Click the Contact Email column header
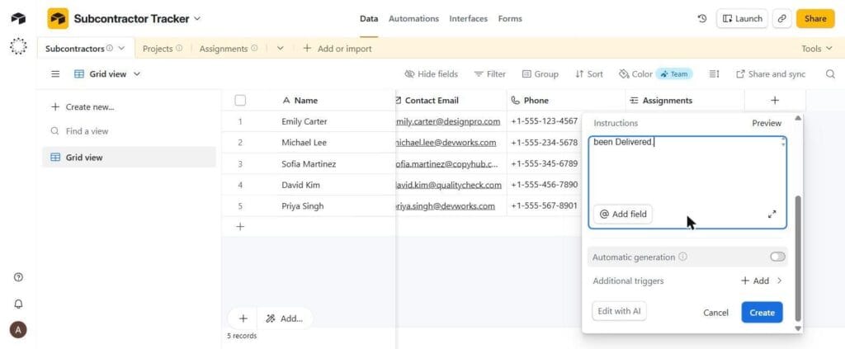Image resolution: width=845 pixels, height=349 pixels. [x=451, y=100]
